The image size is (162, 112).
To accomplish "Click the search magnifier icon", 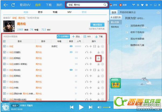I will (105, 5).
